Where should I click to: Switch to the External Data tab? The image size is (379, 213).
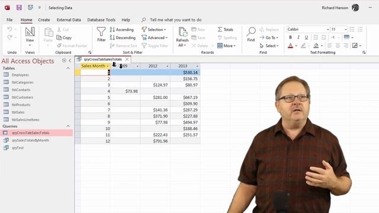(69, 20)
